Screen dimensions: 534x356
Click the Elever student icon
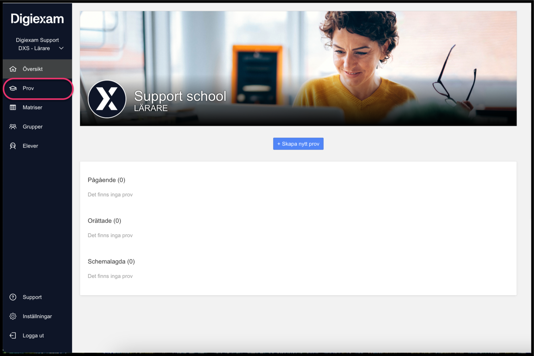click(x=13, y=146)
